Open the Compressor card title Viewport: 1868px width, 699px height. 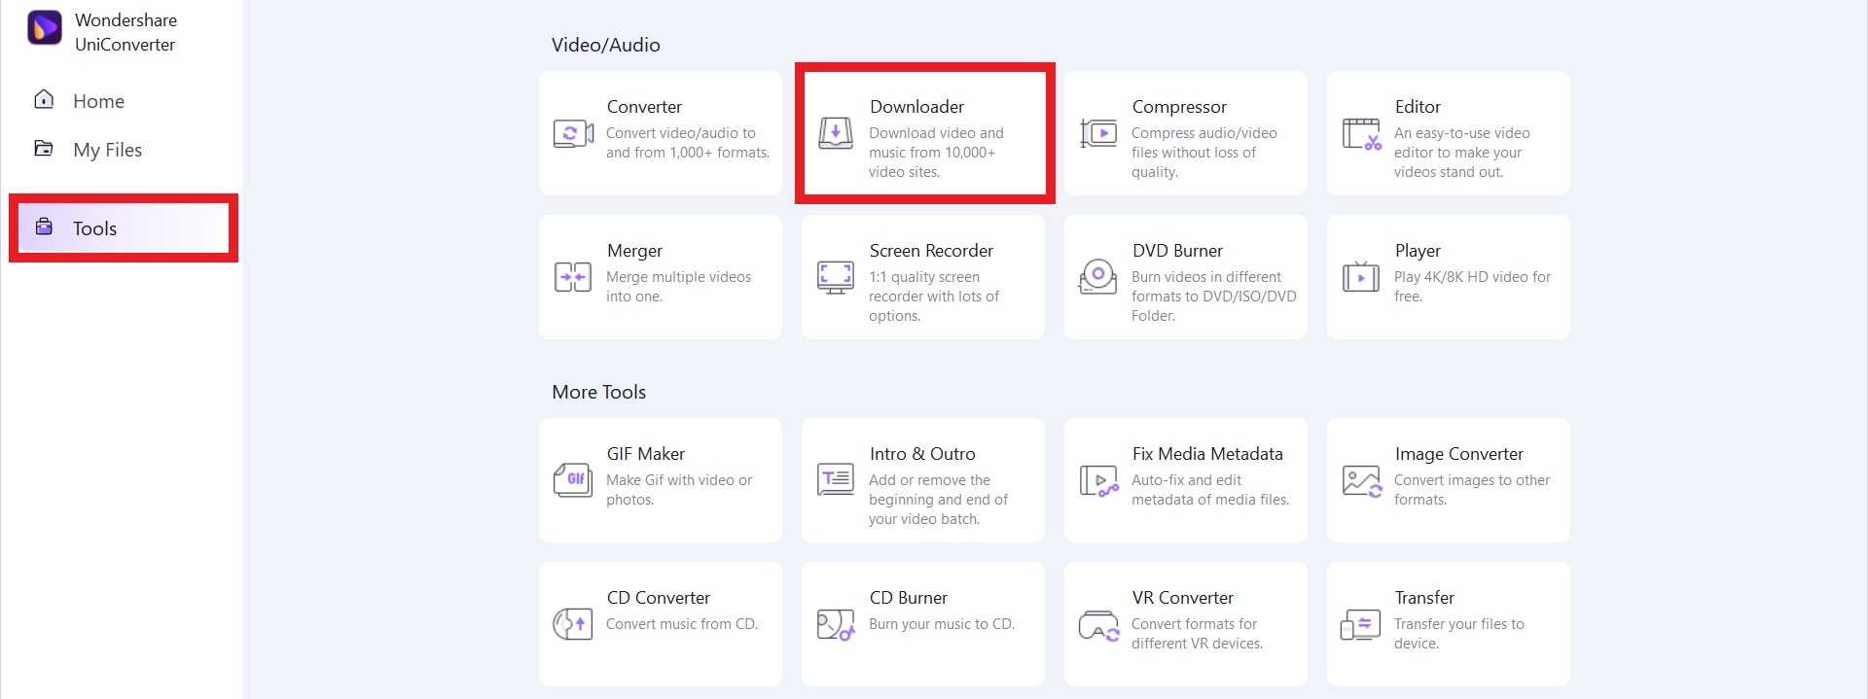1179,106
